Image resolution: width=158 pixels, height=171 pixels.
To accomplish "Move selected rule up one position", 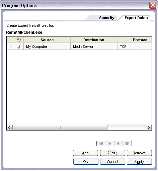I will pyautogui.click(x=118, y=144).
